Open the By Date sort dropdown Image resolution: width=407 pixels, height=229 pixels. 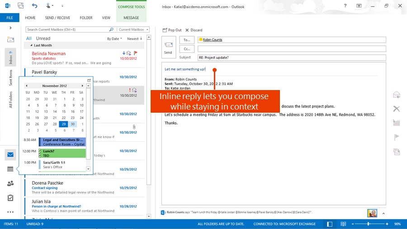tap(114, 39)
